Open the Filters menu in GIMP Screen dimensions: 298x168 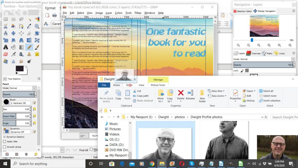click(x=138, y=13)
